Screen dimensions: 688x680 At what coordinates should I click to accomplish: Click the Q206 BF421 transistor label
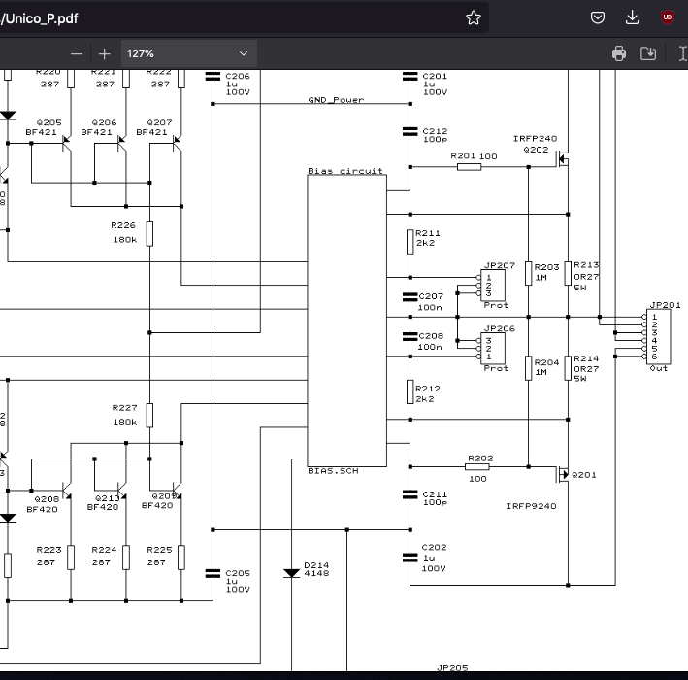[99, 127]
